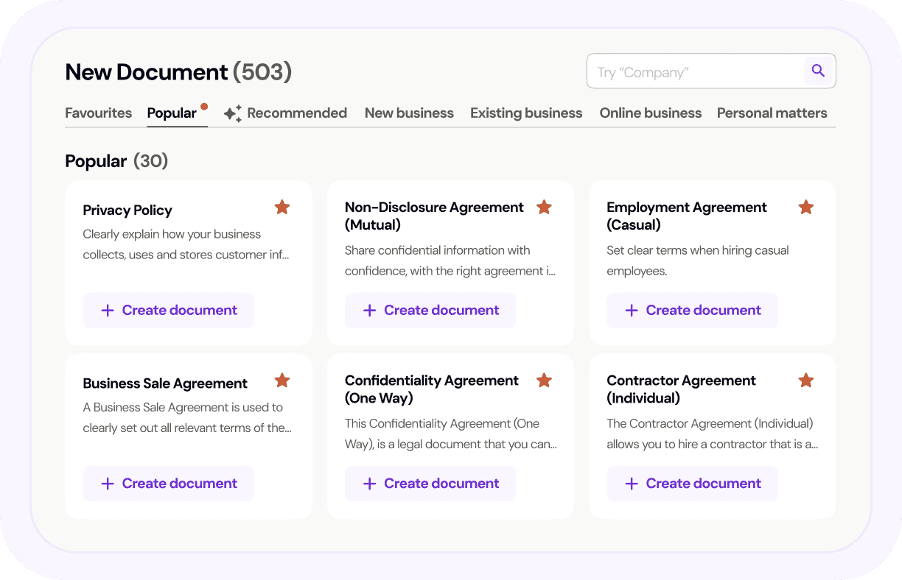902x580 pixels.
Task: Click the Business Sale Agreement star icon
Action: point(282,381)
